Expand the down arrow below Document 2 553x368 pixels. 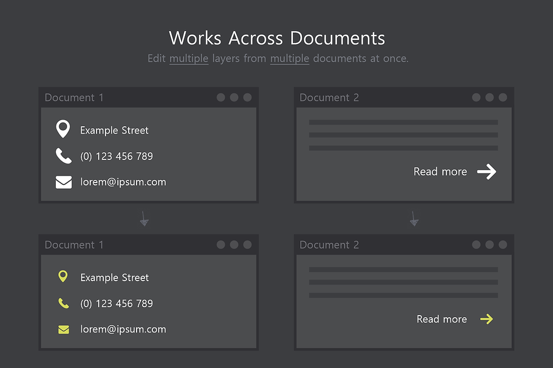414,219
